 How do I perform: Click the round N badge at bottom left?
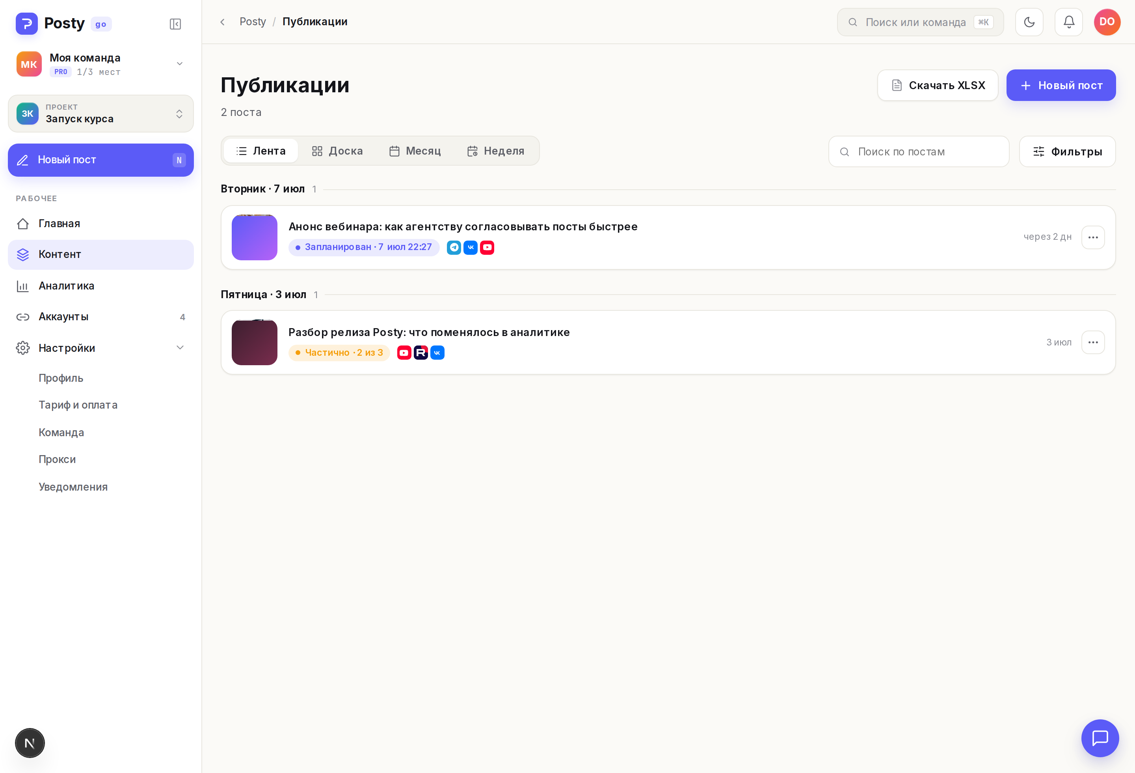(x=30, y=743)
